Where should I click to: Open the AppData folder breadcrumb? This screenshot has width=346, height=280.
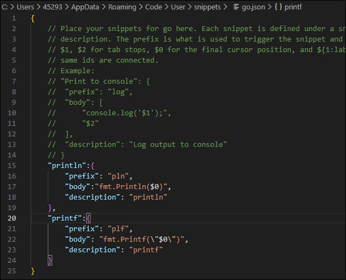(x=85, y=7)
